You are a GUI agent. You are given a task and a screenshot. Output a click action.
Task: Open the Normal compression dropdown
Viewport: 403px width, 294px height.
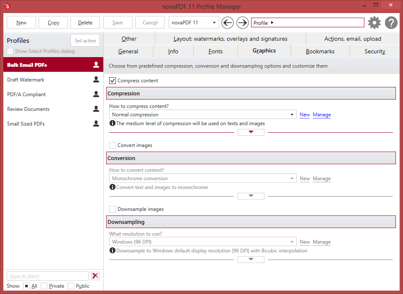click(x=203, y=115)
